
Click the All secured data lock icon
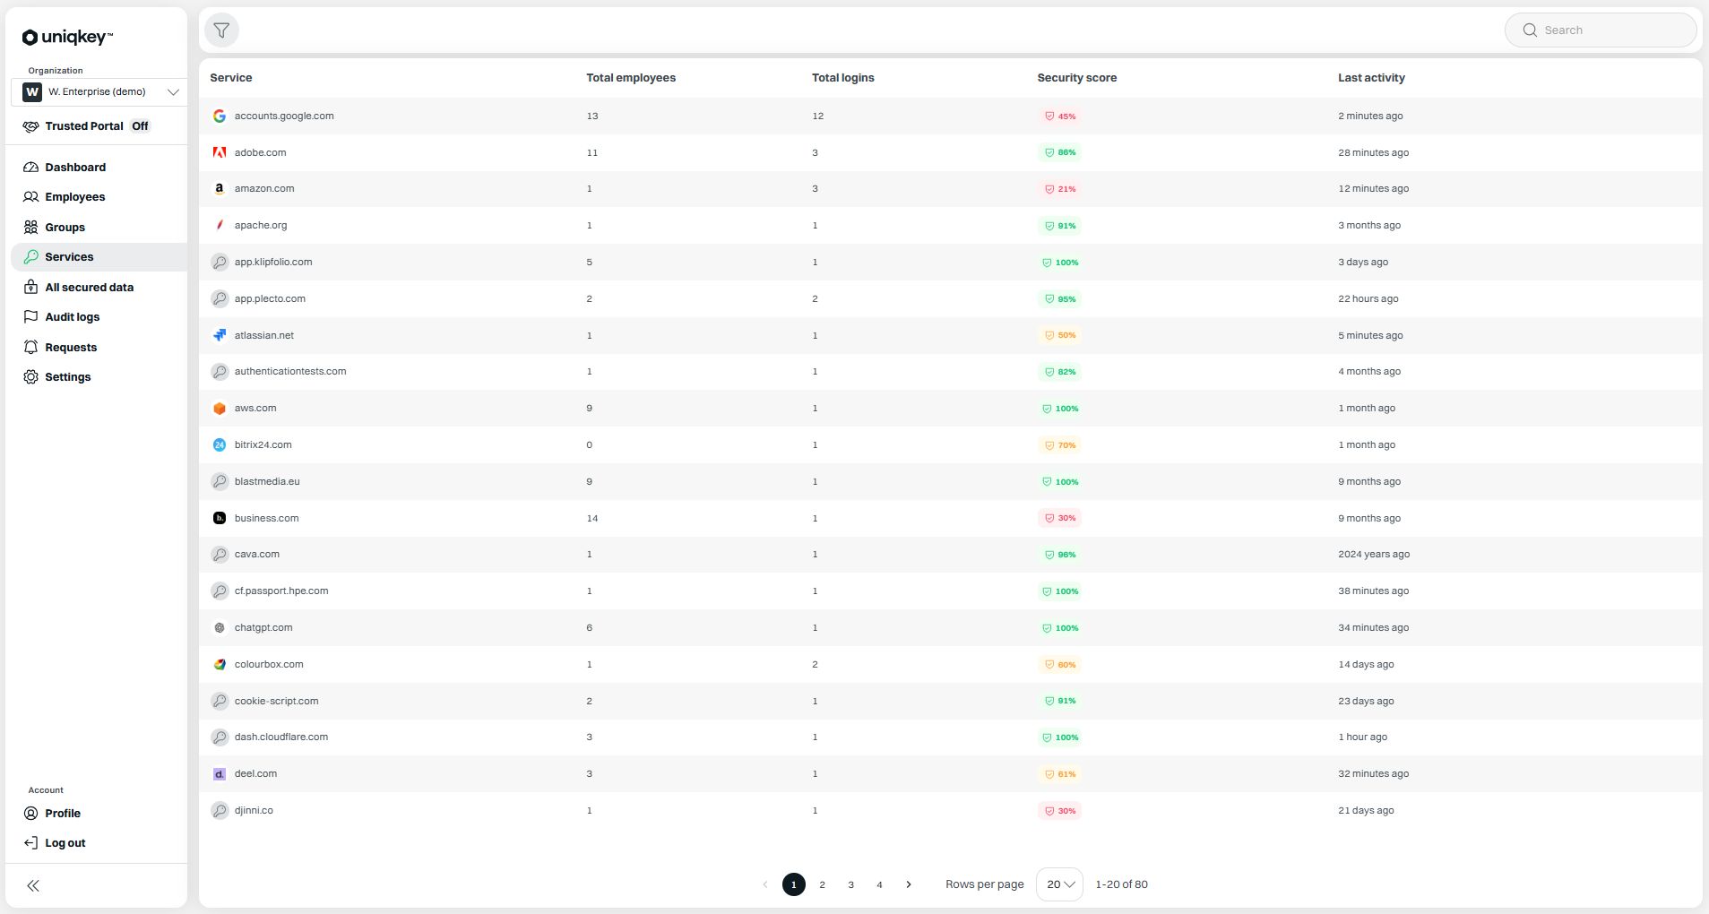pos(30,288)
